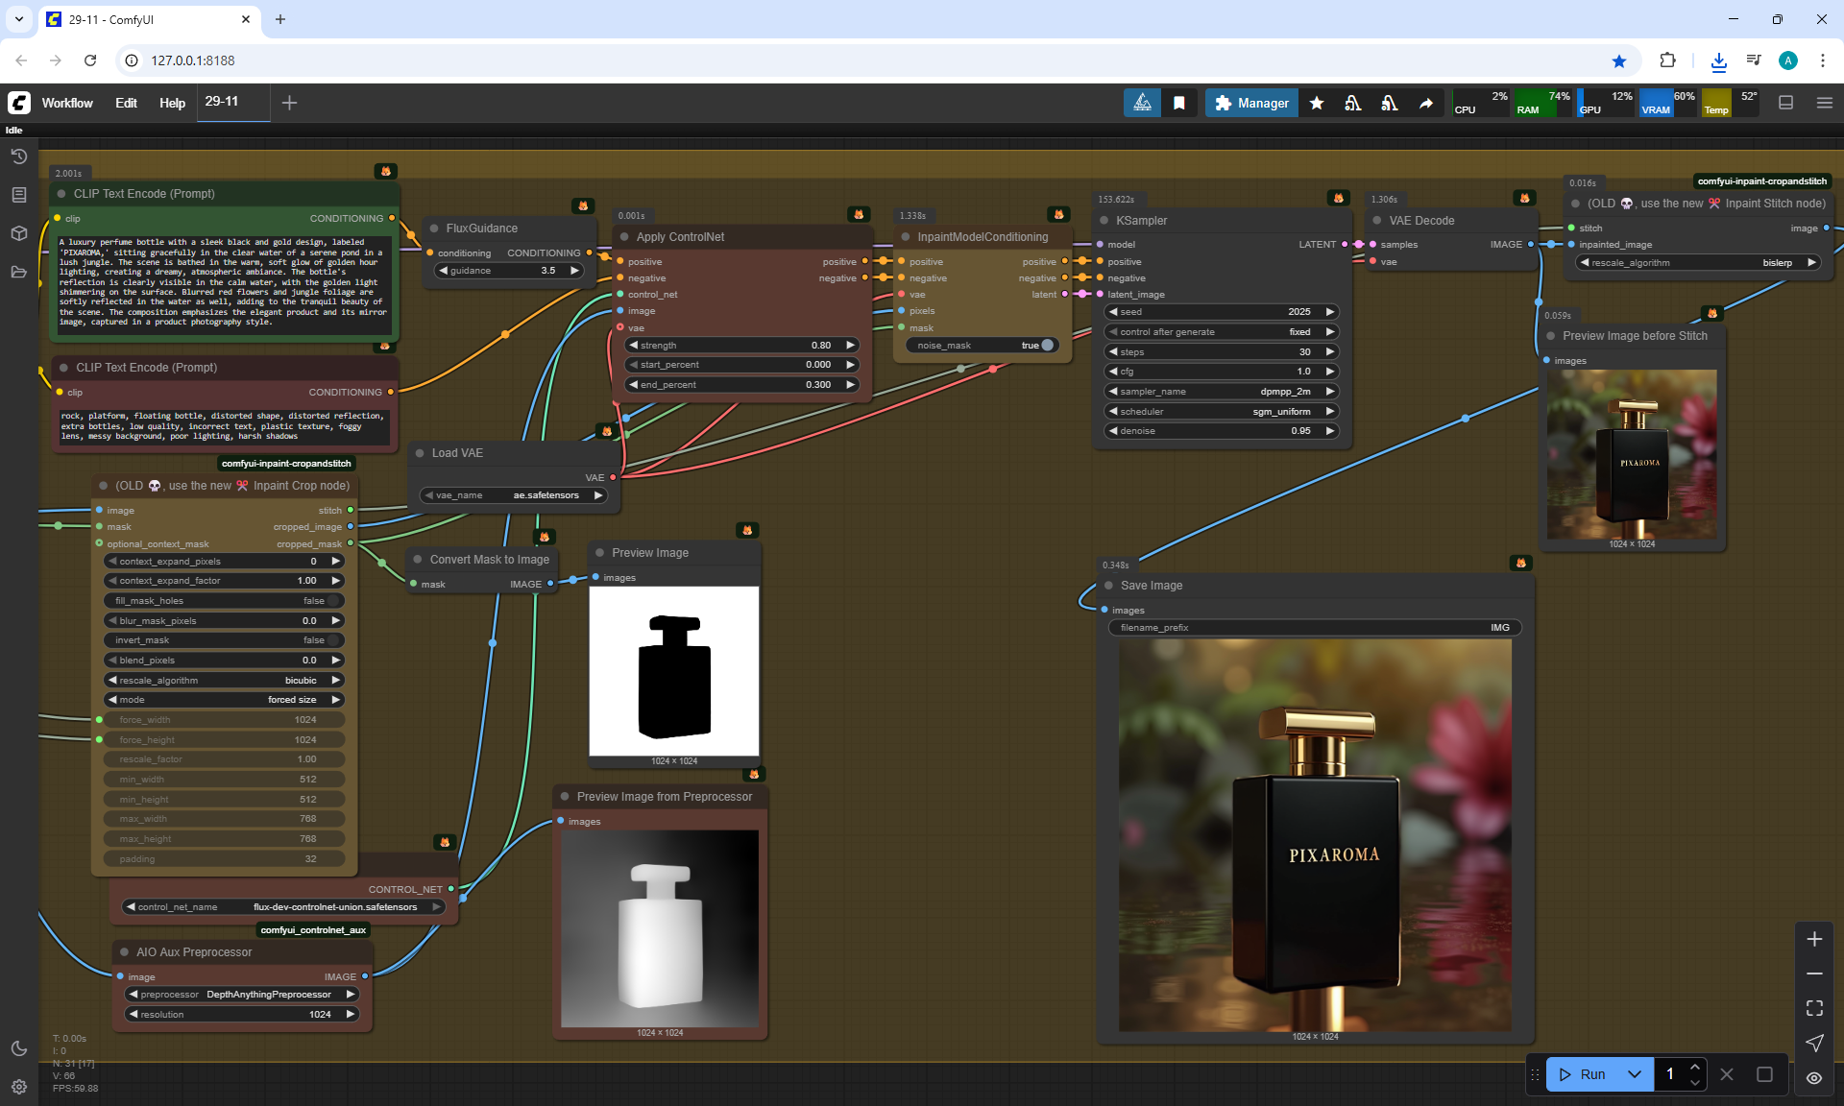The height and width of the screenshot is (1106, 1844).
Task: Click the fit view icon
Action: point(1814,1008)
